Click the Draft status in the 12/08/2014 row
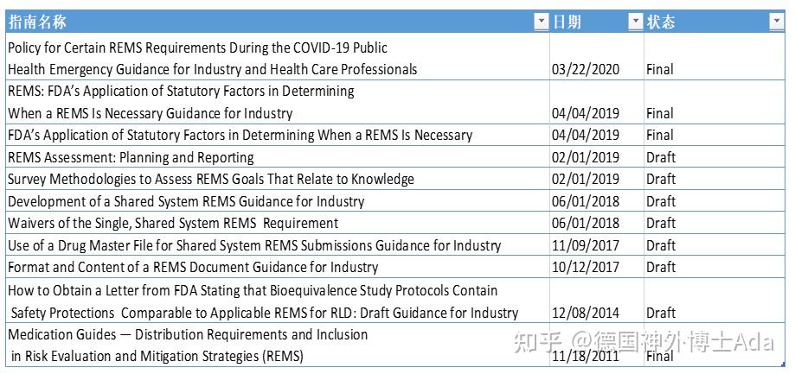 pyautogui.click(x=661, y=313)
